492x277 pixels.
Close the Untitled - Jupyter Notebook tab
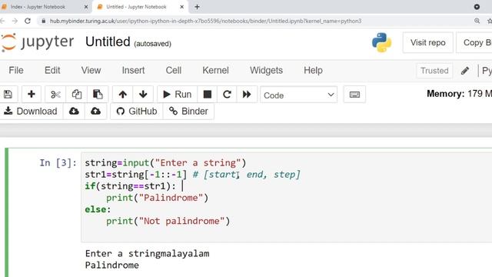point(181,7)
